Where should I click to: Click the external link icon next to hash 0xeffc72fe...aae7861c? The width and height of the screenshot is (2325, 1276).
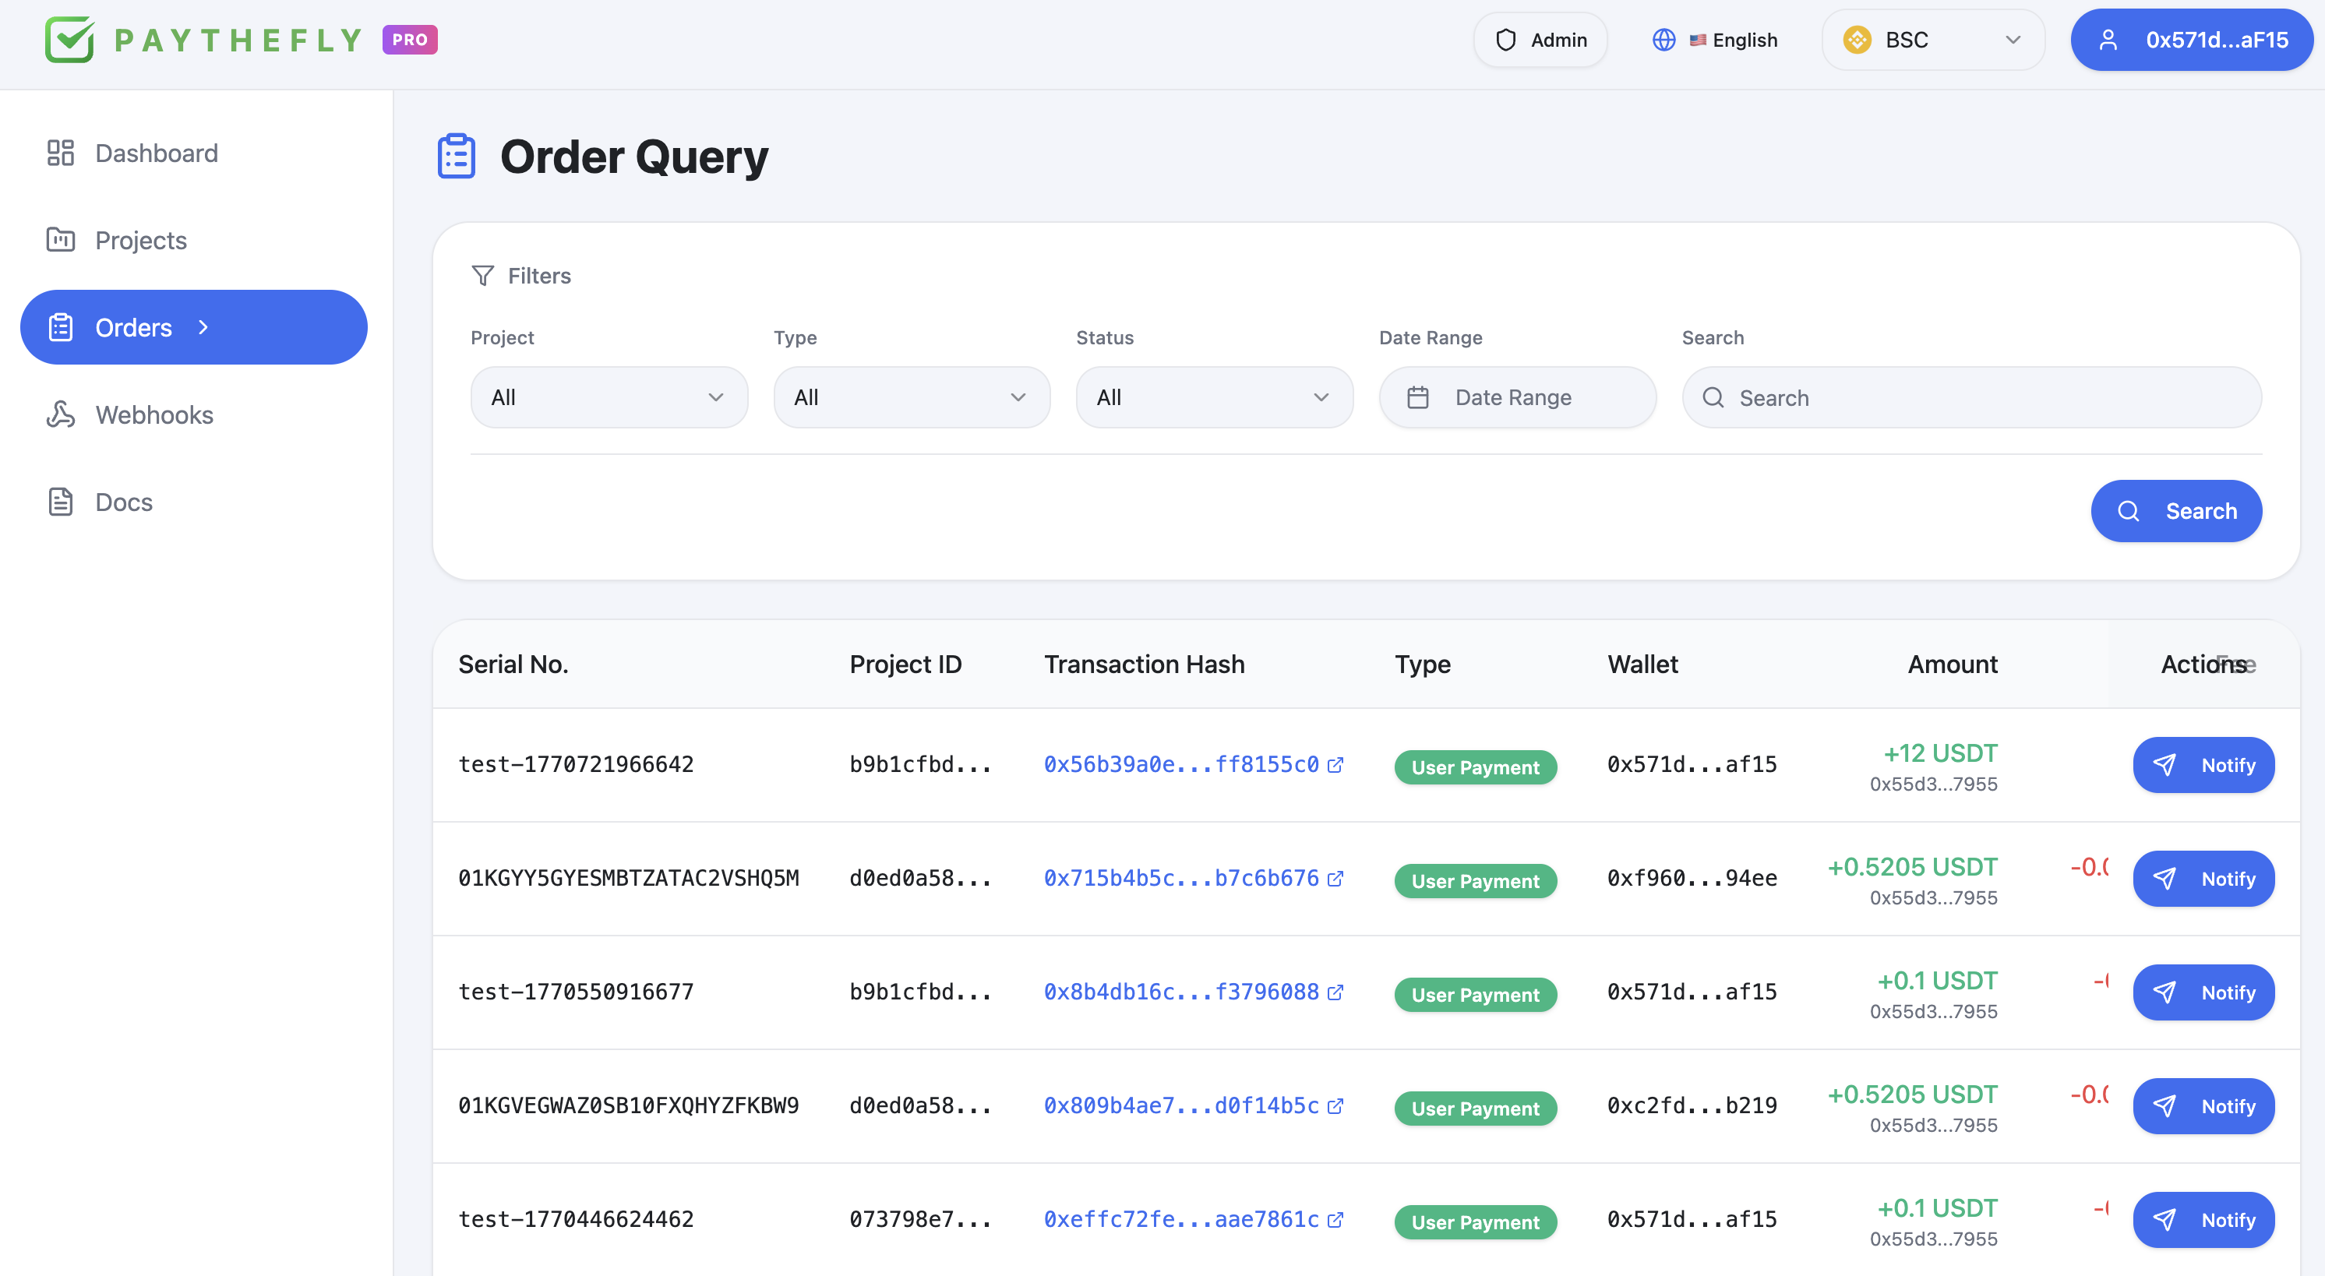(1335, 1220)
